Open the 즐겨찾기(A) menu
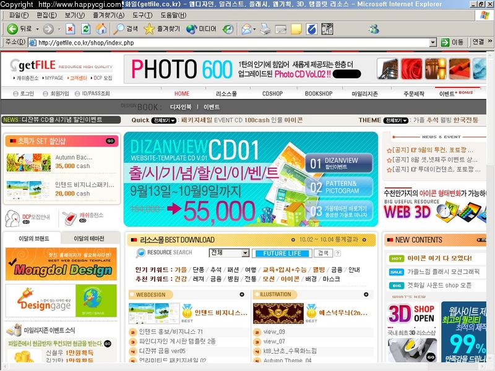495x371 pixels. tap(108, 15)
